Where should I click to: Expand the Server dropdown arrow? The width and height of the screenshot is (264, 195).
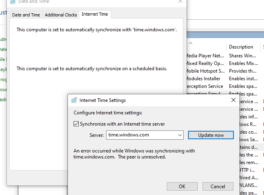180,135
